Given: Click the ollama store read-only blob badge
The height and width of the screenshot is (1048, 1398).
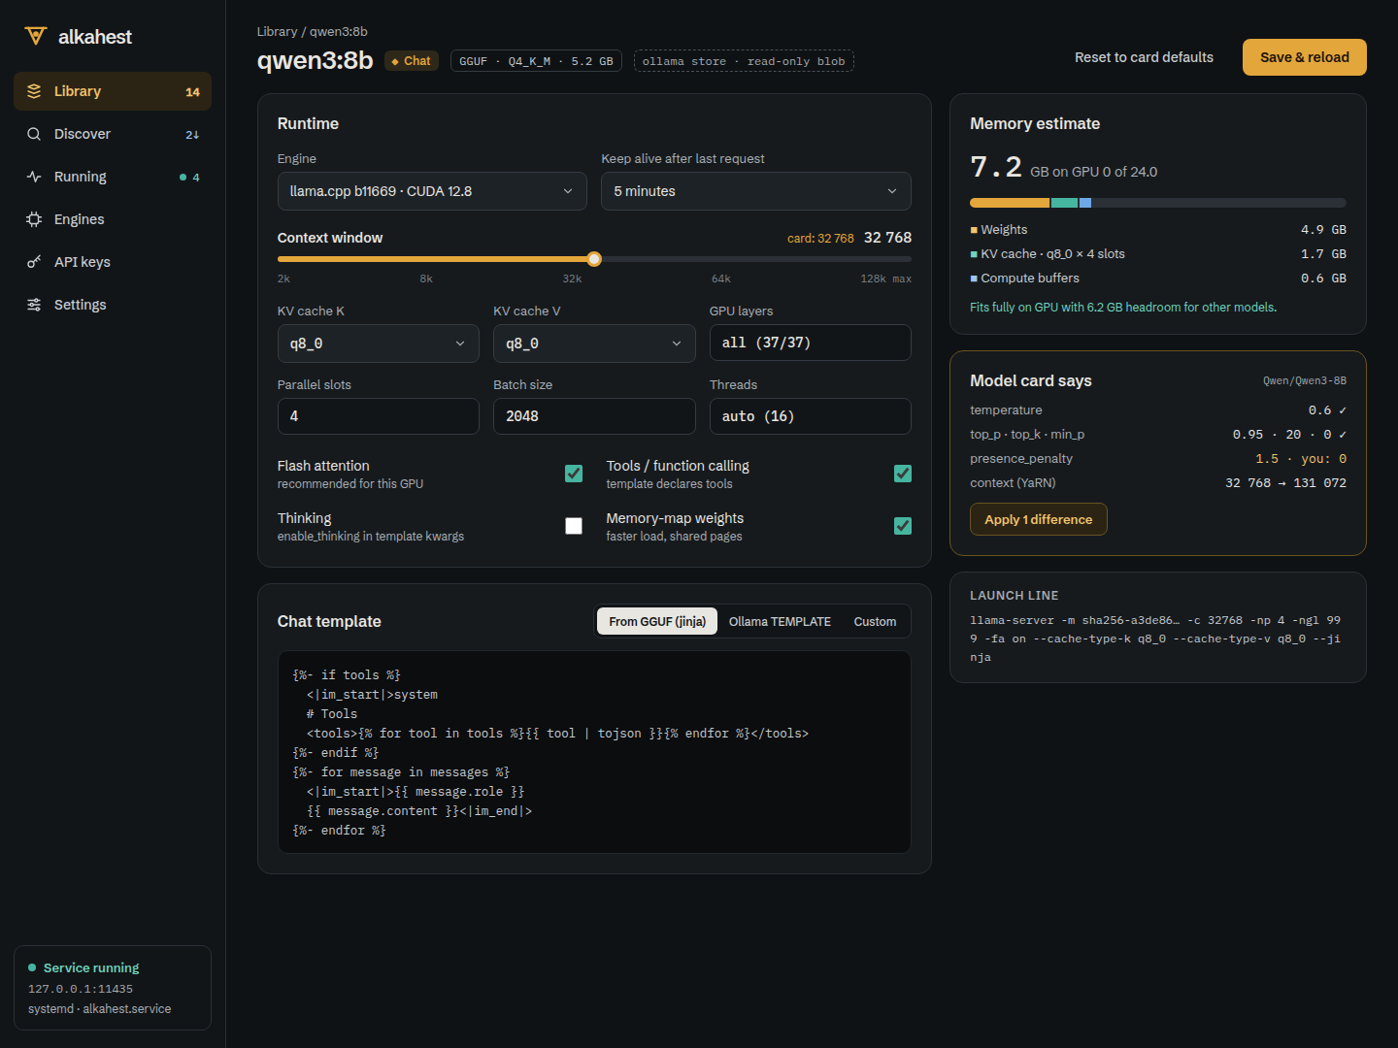Looking at the screenshot, I should click(x=744, y=61).
